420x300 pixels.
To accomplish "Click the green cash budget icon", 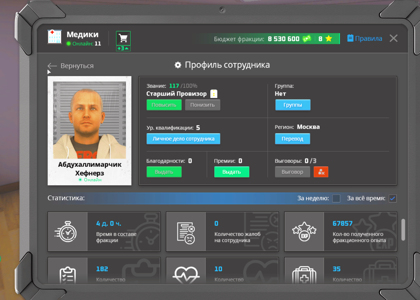I will pos(307,39).
